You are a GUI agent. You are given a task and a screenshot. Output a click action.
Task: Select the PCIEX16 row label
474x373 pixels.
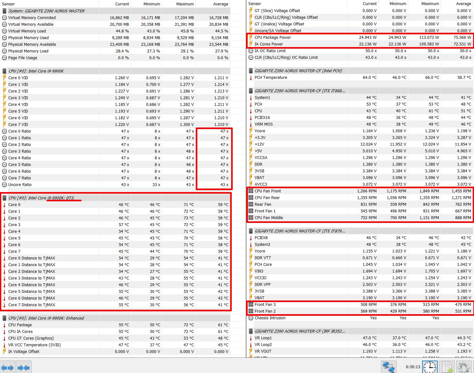(x=262, y=117)
